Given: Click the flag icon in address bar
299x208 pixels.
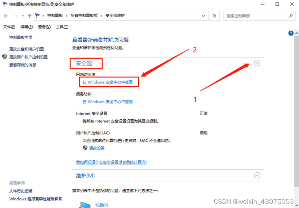Looking at the screenshot, I should [38, 16].
